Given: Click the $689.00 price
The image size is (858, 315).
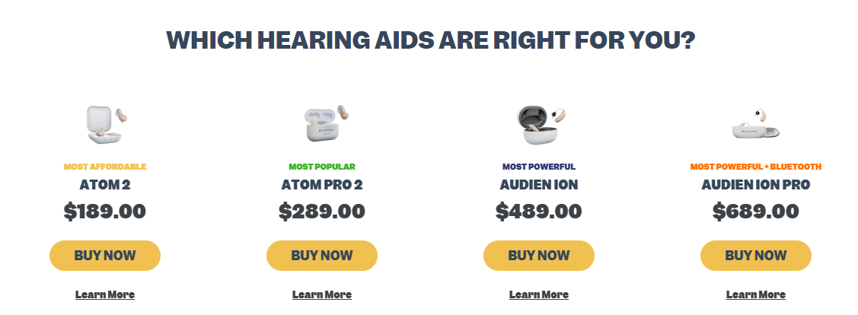Looking at the screenshot, I should click(756, 212).
